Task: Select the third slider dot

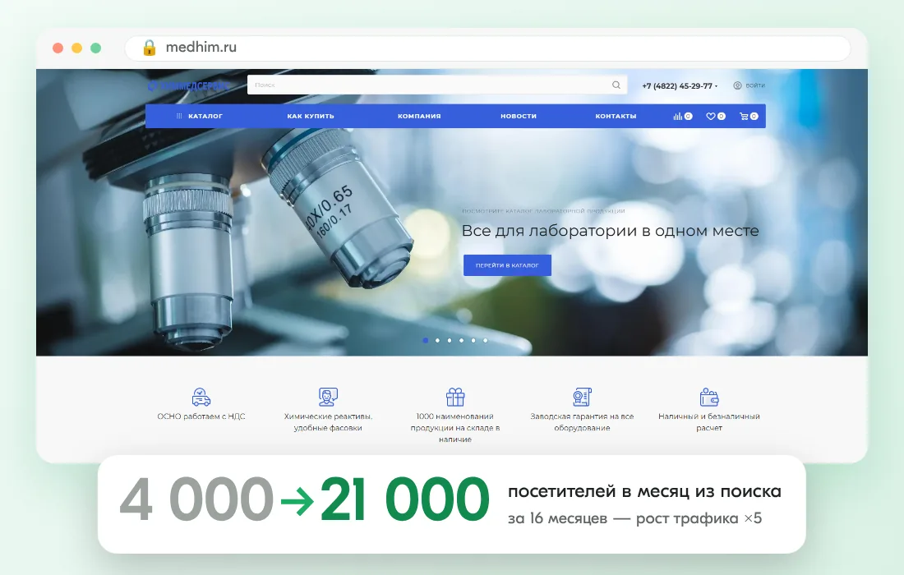Action: 450,341
